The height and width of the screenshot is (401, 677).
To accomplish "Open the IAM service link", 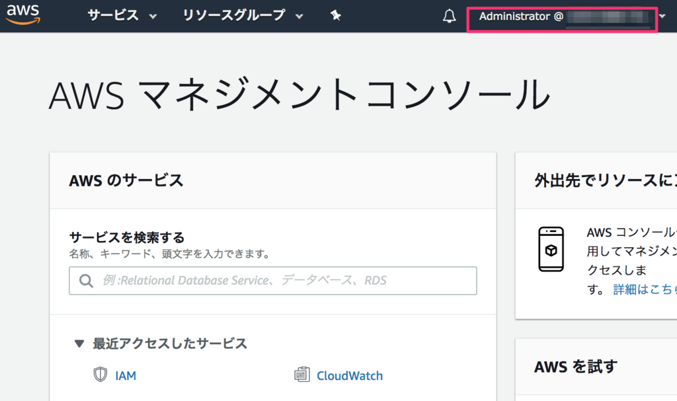I will [125, 375].
